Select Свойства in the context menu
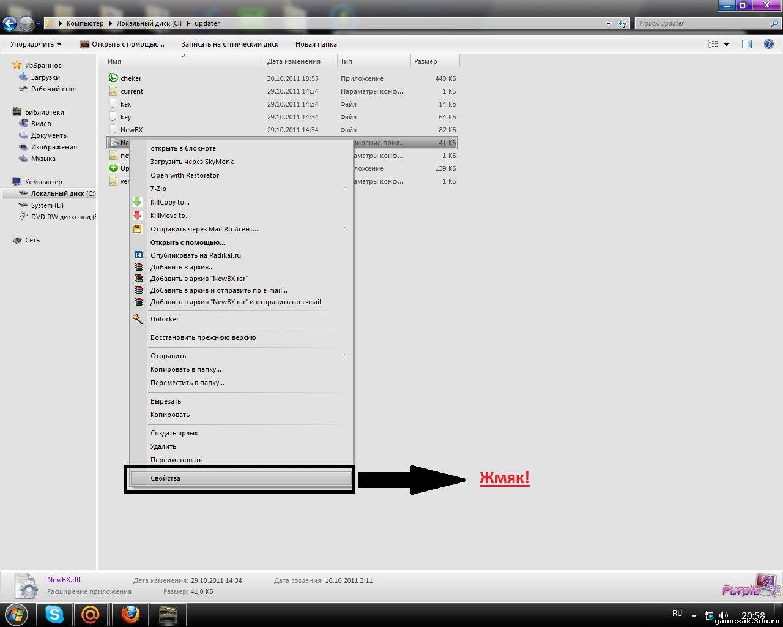This screenshot has width=783, height=627. (165, 478)
